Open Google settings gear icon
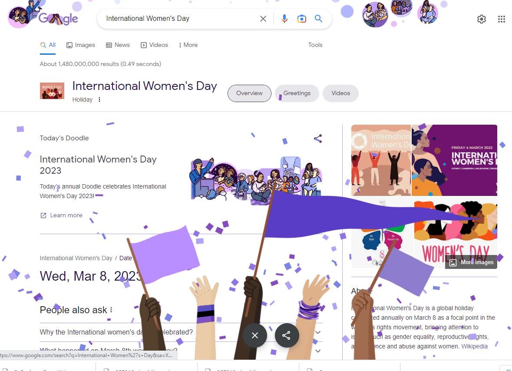This screenshot has height=371, width=512. point(481,19)
